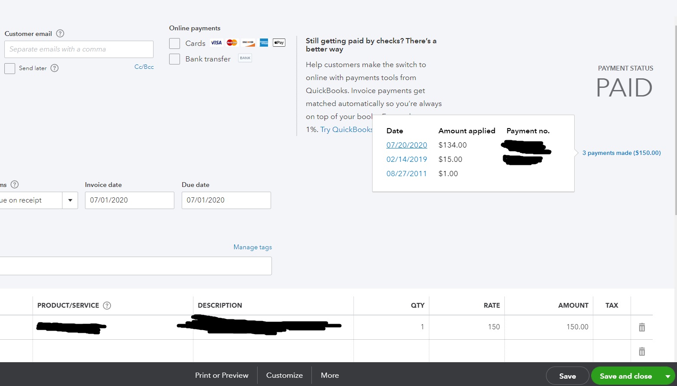Delete the first invoice line item
The image size is (677, 386).
[641, 327]
